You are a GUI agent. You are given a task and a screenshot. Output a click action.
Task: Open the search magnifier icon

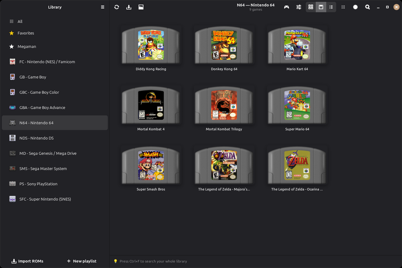coord(367,7)
